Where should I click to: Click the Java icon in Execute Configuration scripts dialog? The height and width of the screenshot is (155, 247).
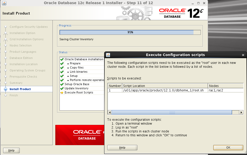108,55
